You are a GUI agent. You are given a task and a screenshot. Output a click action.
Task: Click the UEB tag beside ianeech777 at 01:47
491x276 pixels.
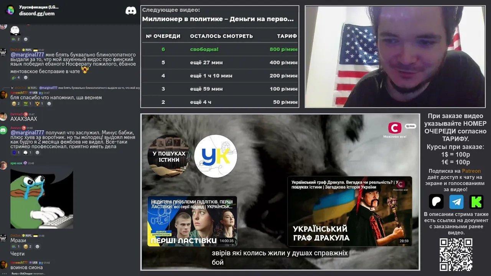click(x=33, y=93)
